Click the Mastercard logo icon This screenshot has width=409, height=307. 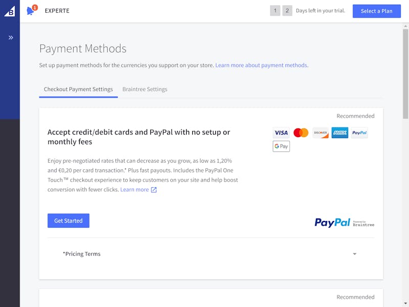pyautogui.click(x=301, y=133)
